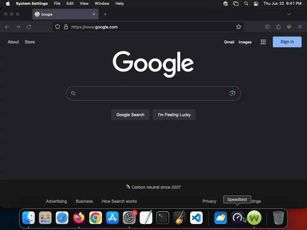307x230 pixels.
Task: Bookmark this page with the star icon
Action: 238,27
